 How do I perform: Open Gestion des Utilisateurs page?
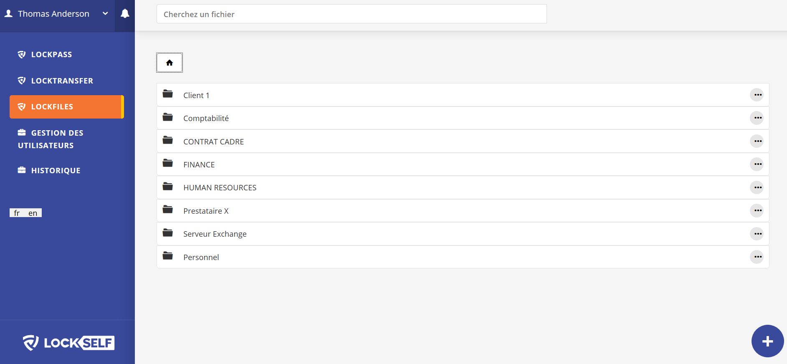pos(51,139)
